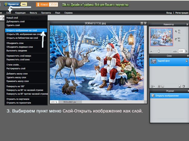This screenshot has width=189, height=141.
Task: Choose Выполнить сведение
Action: (26, 51)
